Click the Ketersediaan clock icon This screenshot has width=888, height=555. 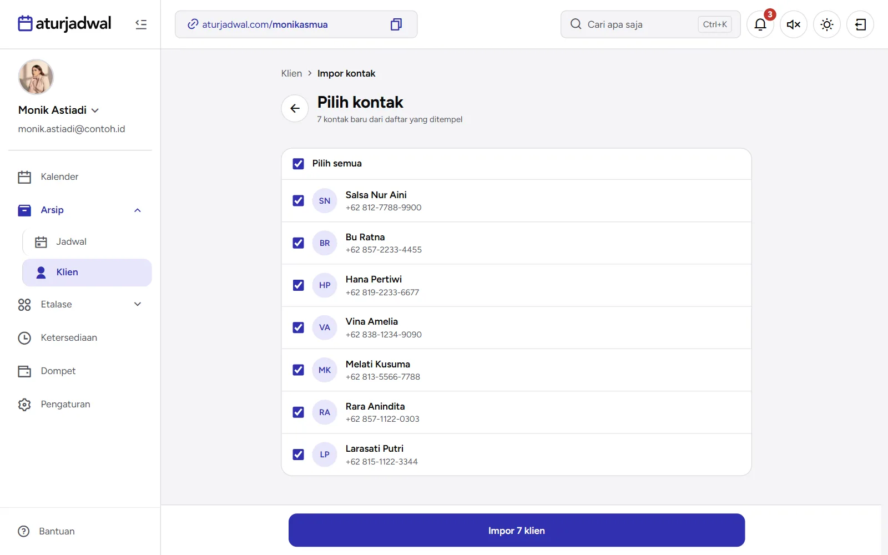[24, 338]
